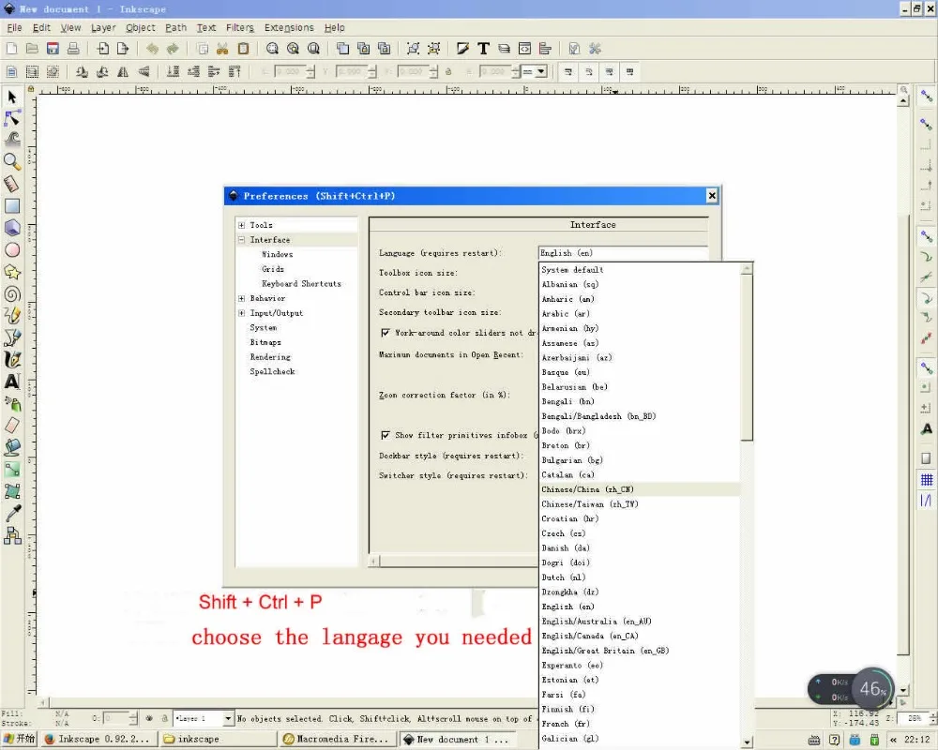This screenshot has height=750, width=938.
Task: Select the Eraser tool
Action: 12,426
